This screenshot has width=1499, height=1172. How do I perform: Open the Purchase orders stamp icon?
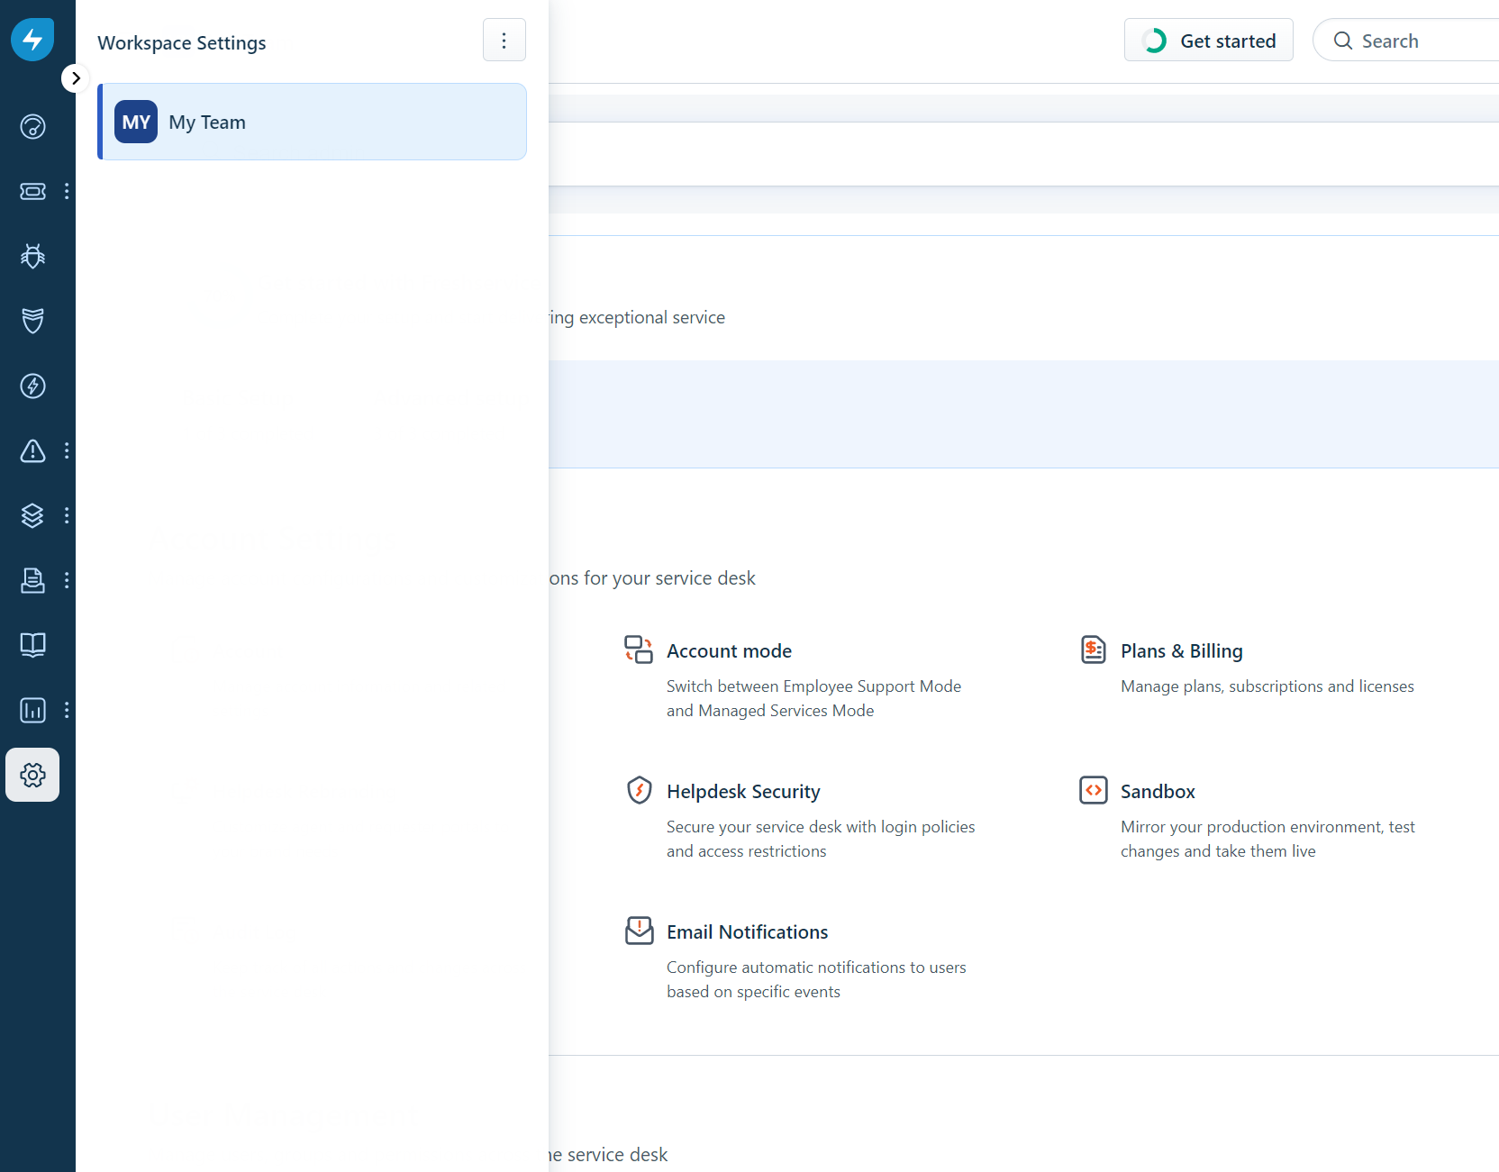tap(32, 580)
